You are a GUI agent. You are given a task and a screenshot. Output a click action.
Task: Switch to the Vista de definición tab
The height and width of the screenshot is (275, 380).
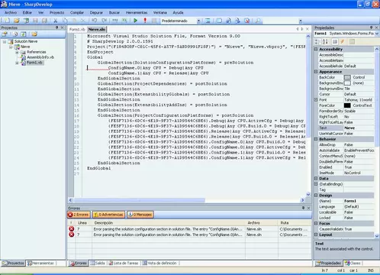[159, 263]
